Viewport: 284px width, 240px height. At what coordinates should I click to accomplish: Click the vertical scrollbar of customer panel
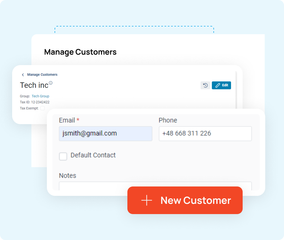236,90
